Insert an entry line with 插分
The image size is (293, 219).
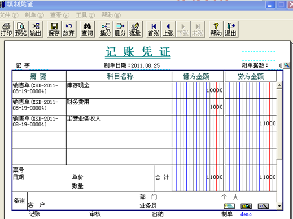[x=106, y=29]
